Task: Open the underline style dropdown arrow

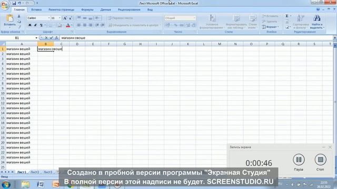Action: (45, 25)
